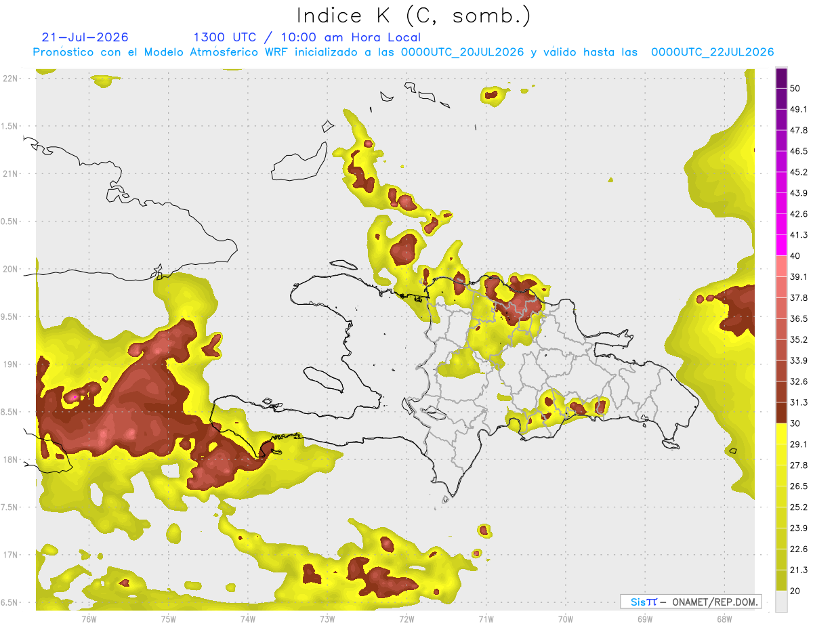Click the color scale value 29.1

(799, 444)
